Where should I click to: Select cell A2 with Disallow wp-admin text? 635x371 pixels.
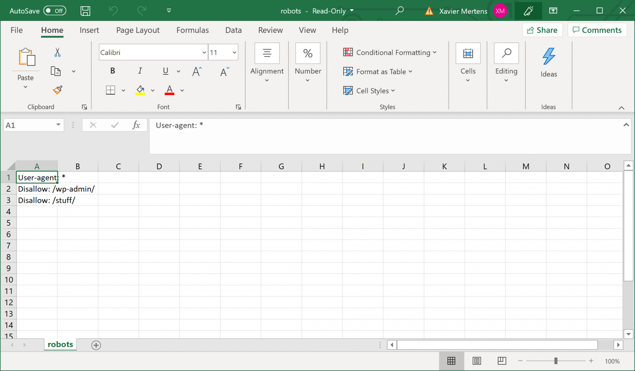pyautogui.click(x=37, y=189)
